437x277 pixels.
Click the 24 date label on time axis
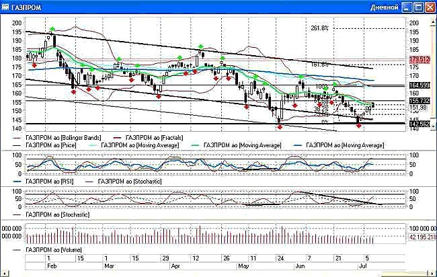click(280, 258)
